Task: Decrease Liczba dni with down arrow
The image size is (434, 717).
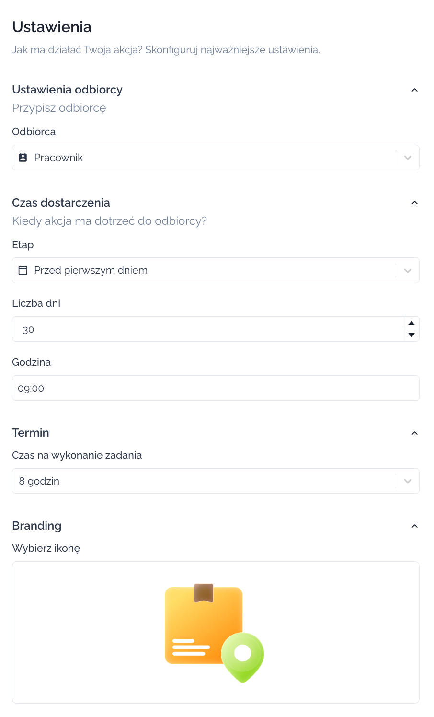Action: click(x=411, y=335)
